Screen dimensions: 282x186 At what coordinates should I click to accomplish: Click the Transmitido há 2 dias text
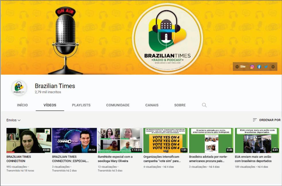[64, 171]
